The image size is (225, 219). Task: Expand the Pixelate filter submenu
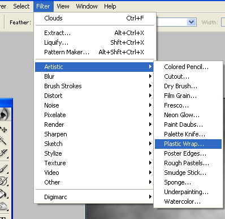94,115
